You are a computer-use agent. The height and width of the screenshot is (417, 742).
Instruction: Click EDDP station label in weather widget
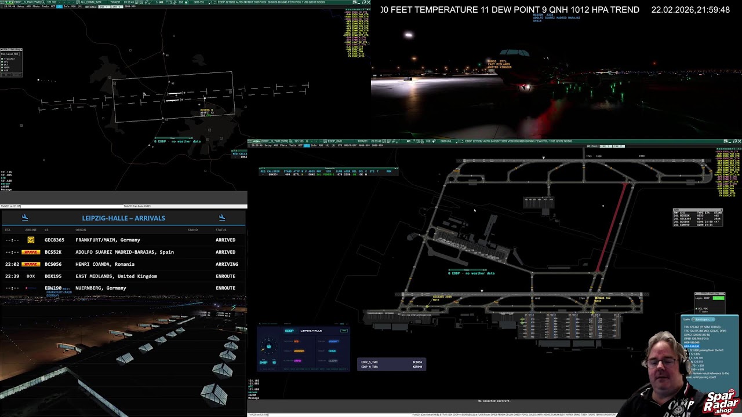289,331
